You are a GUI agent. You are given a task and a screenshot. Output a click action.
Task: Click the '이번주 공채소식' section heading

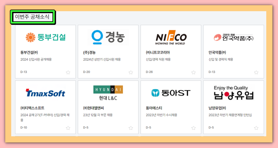[x=32, y=17]
